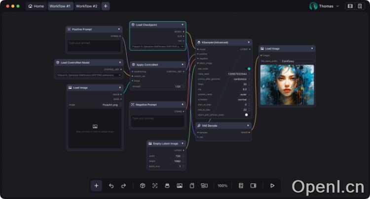Toggle return_with_leftover_noise switch in KSampler
Viewport: 370px width, 199px height.
tap(246, 114)
